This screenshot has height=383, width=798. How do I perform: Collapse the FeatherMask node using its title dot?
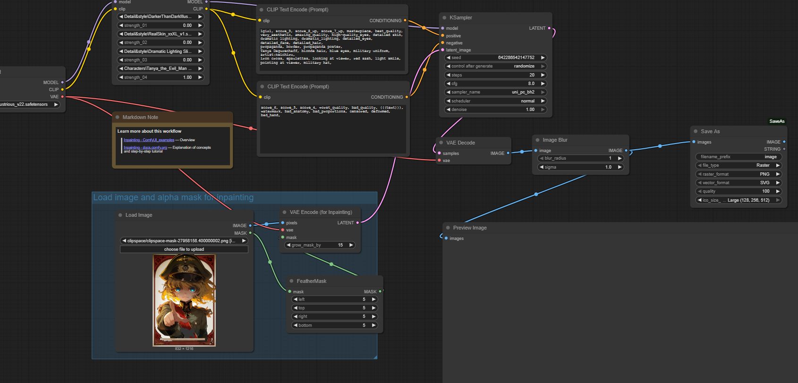pos(291,281)
